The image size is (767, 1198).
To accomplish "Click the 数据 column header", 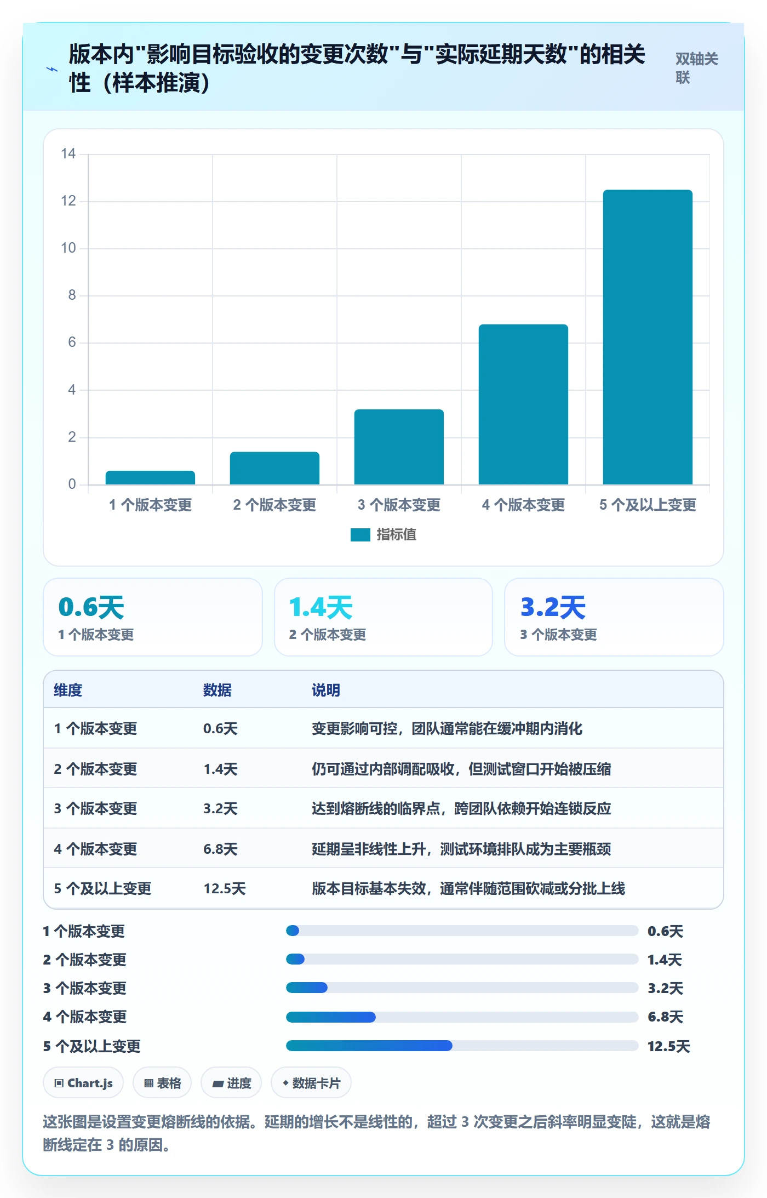I will pos(217,690).
